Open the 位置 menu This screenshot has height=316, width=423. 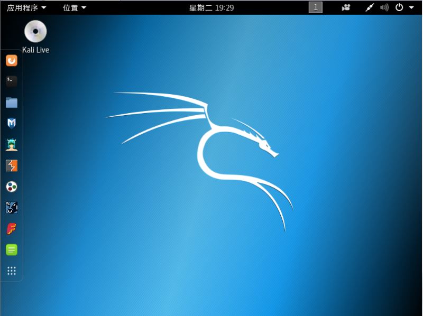70,7
